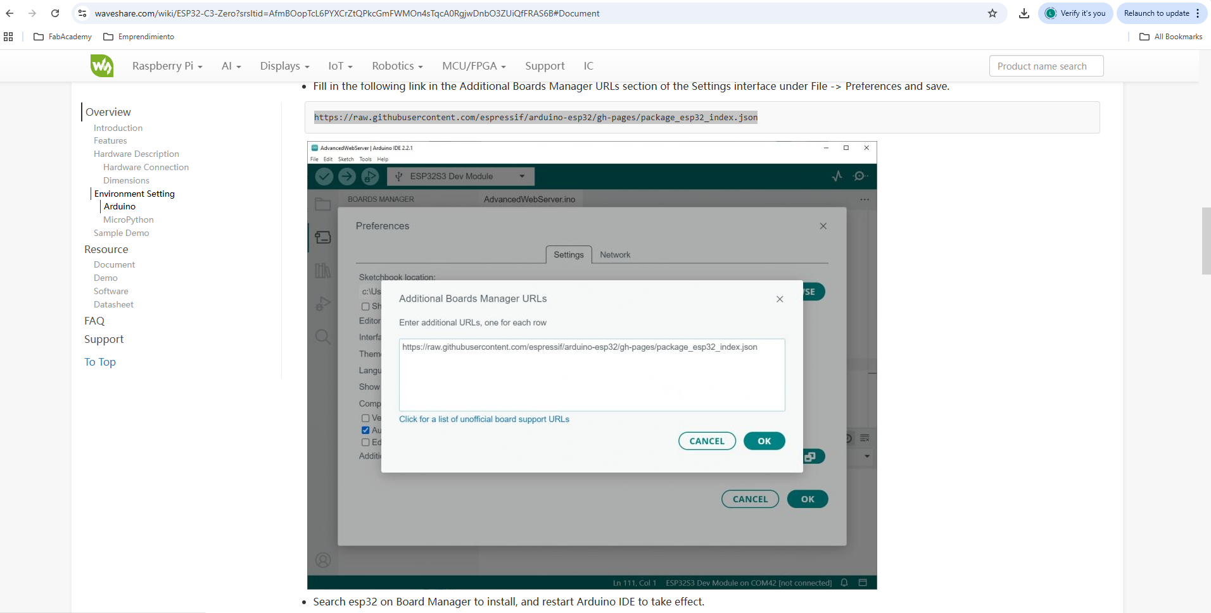1211x613 pixels.
Task: Open the unofficial board support URLs link
Action: [484, 419]
